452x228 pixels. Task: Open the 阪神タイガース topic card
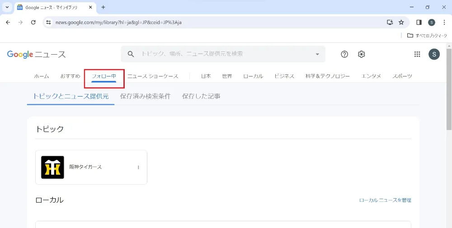click(x=91, y=167)
